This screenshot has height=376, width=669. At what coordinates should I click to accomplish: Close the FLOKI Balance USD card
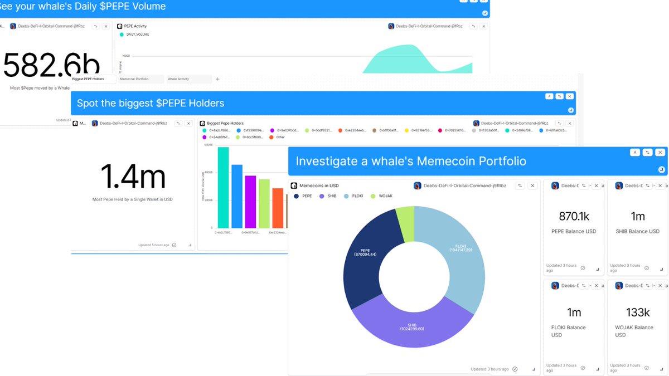click(597, 286)
